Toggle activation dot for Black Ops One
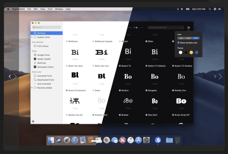The height and width of the screenshot is (154, 228). tap(93, 66)
